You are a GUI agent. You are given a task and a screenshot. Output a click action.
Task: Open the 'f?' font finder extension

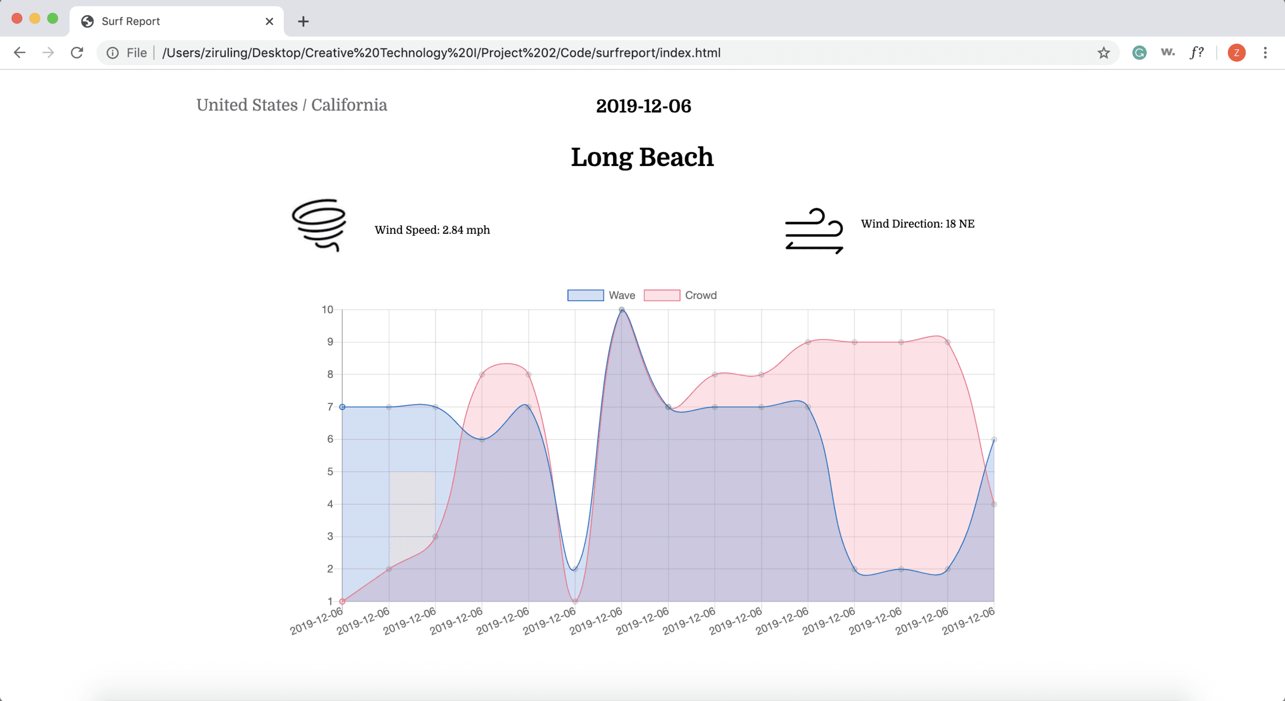(x=1197, y=52)
